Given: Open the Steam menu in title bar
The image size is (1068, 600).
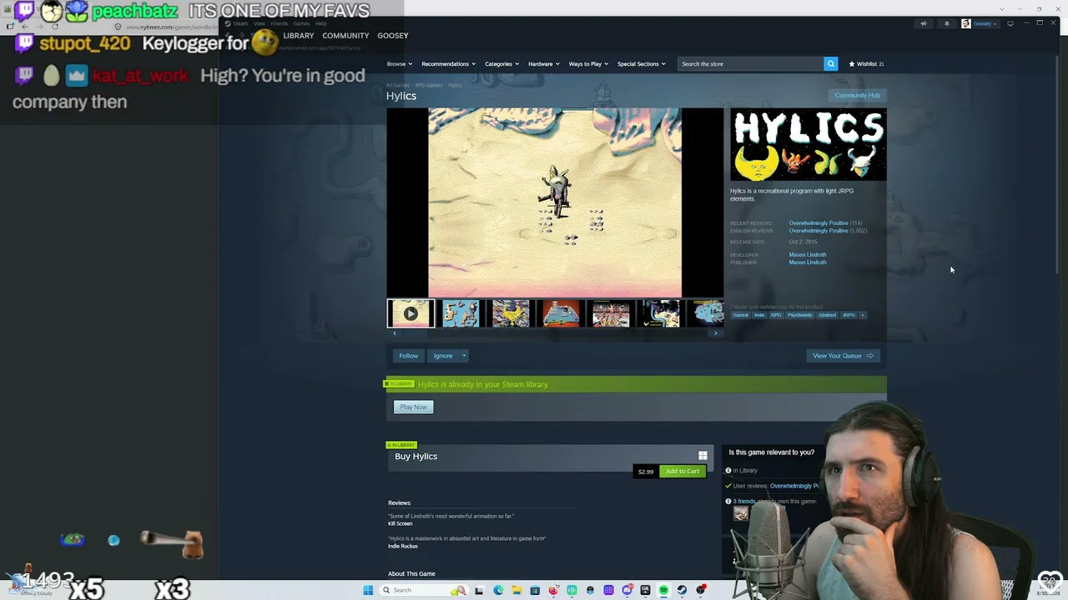Looking at the screenshot, I should (x=242, y=23).
